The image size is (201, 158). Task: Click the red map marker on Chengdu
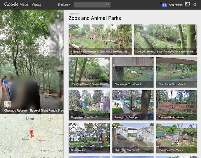(x=31, y=133)
